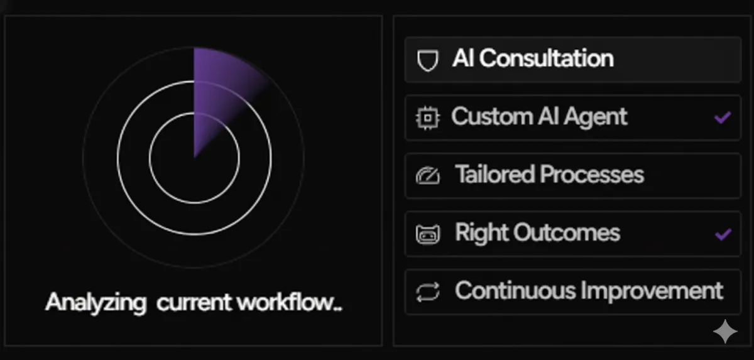
Task: Click the robot face icon beside Right Outcomes
Action: pyautogui.click(x=427, y=234)
